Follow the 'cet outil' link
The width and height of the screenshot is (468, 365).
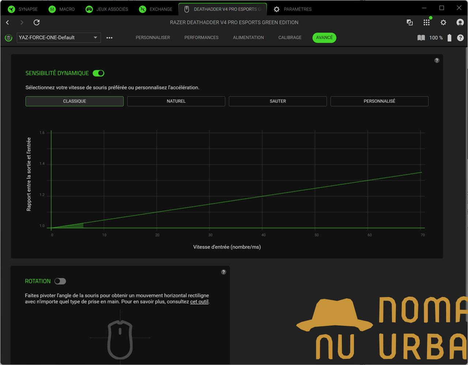coord(199,302)
